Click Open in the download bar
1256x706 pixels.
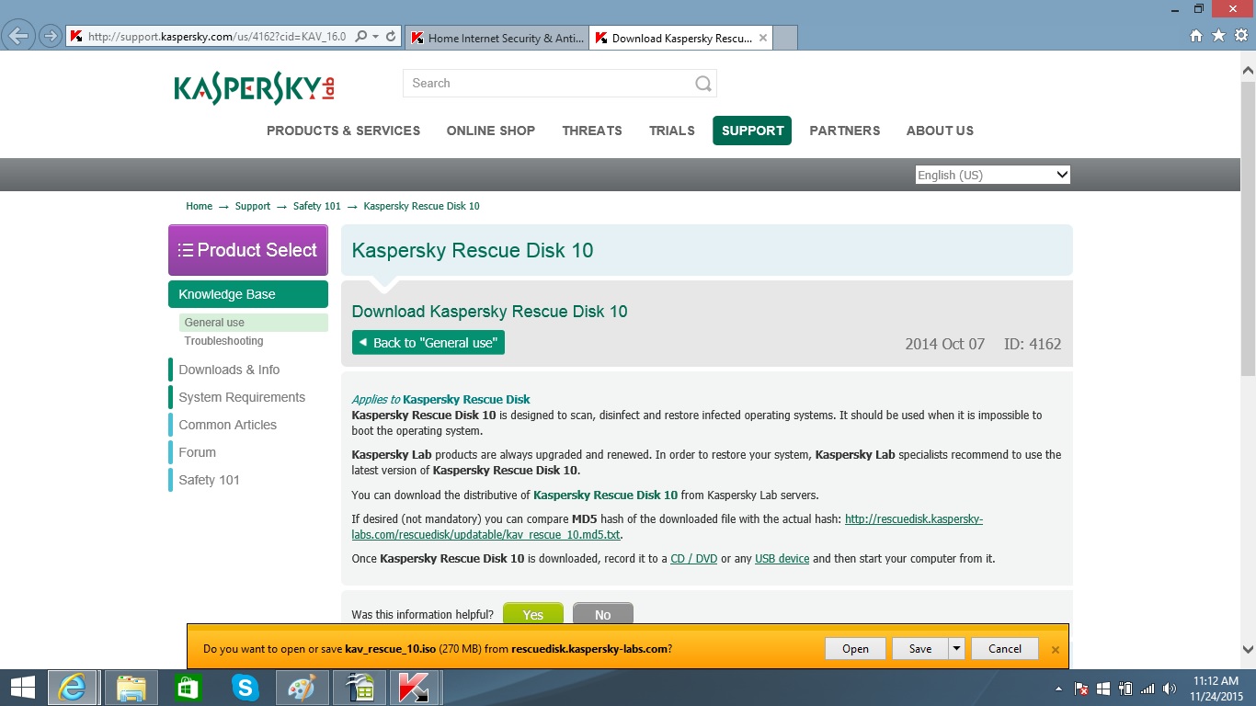coord(855,648)
